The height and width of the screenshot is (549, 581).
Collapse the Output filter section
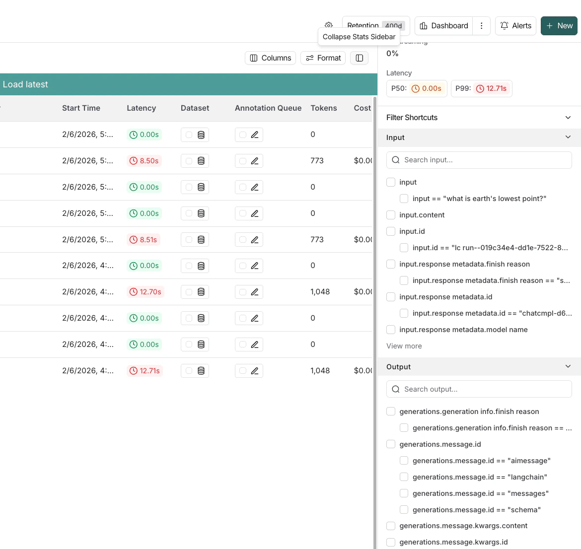[568, 366]
